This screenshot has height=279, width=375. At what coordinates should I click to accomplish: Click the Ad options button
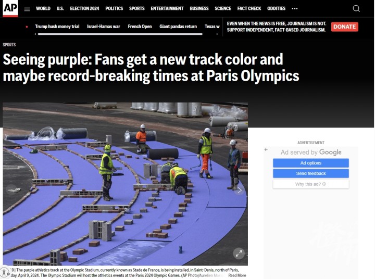pos(310,163)
